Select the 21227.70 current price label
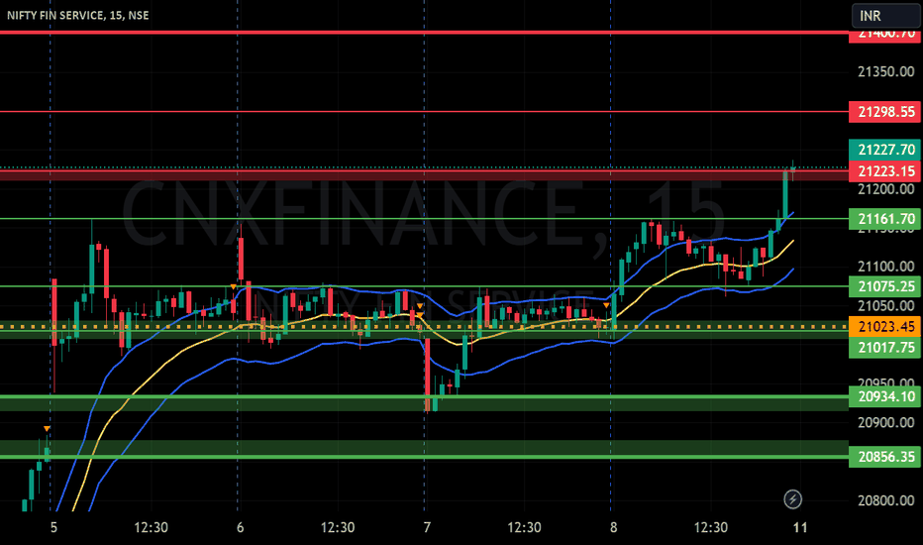923x545 pixels. tap(884, 150)
